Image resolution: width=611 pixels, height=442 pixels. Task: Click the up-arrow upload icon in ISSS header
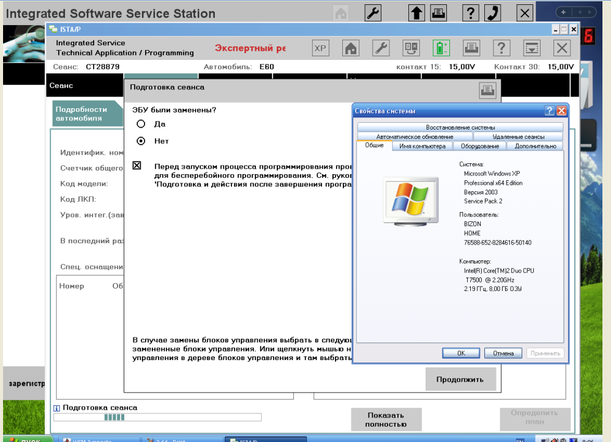coord(416,13)
